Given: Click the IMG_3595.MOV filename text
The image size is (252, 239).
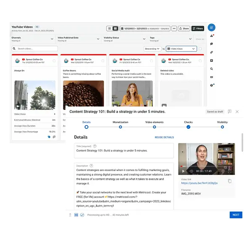Looking at the screenshot, I should (x=191, y=194).
